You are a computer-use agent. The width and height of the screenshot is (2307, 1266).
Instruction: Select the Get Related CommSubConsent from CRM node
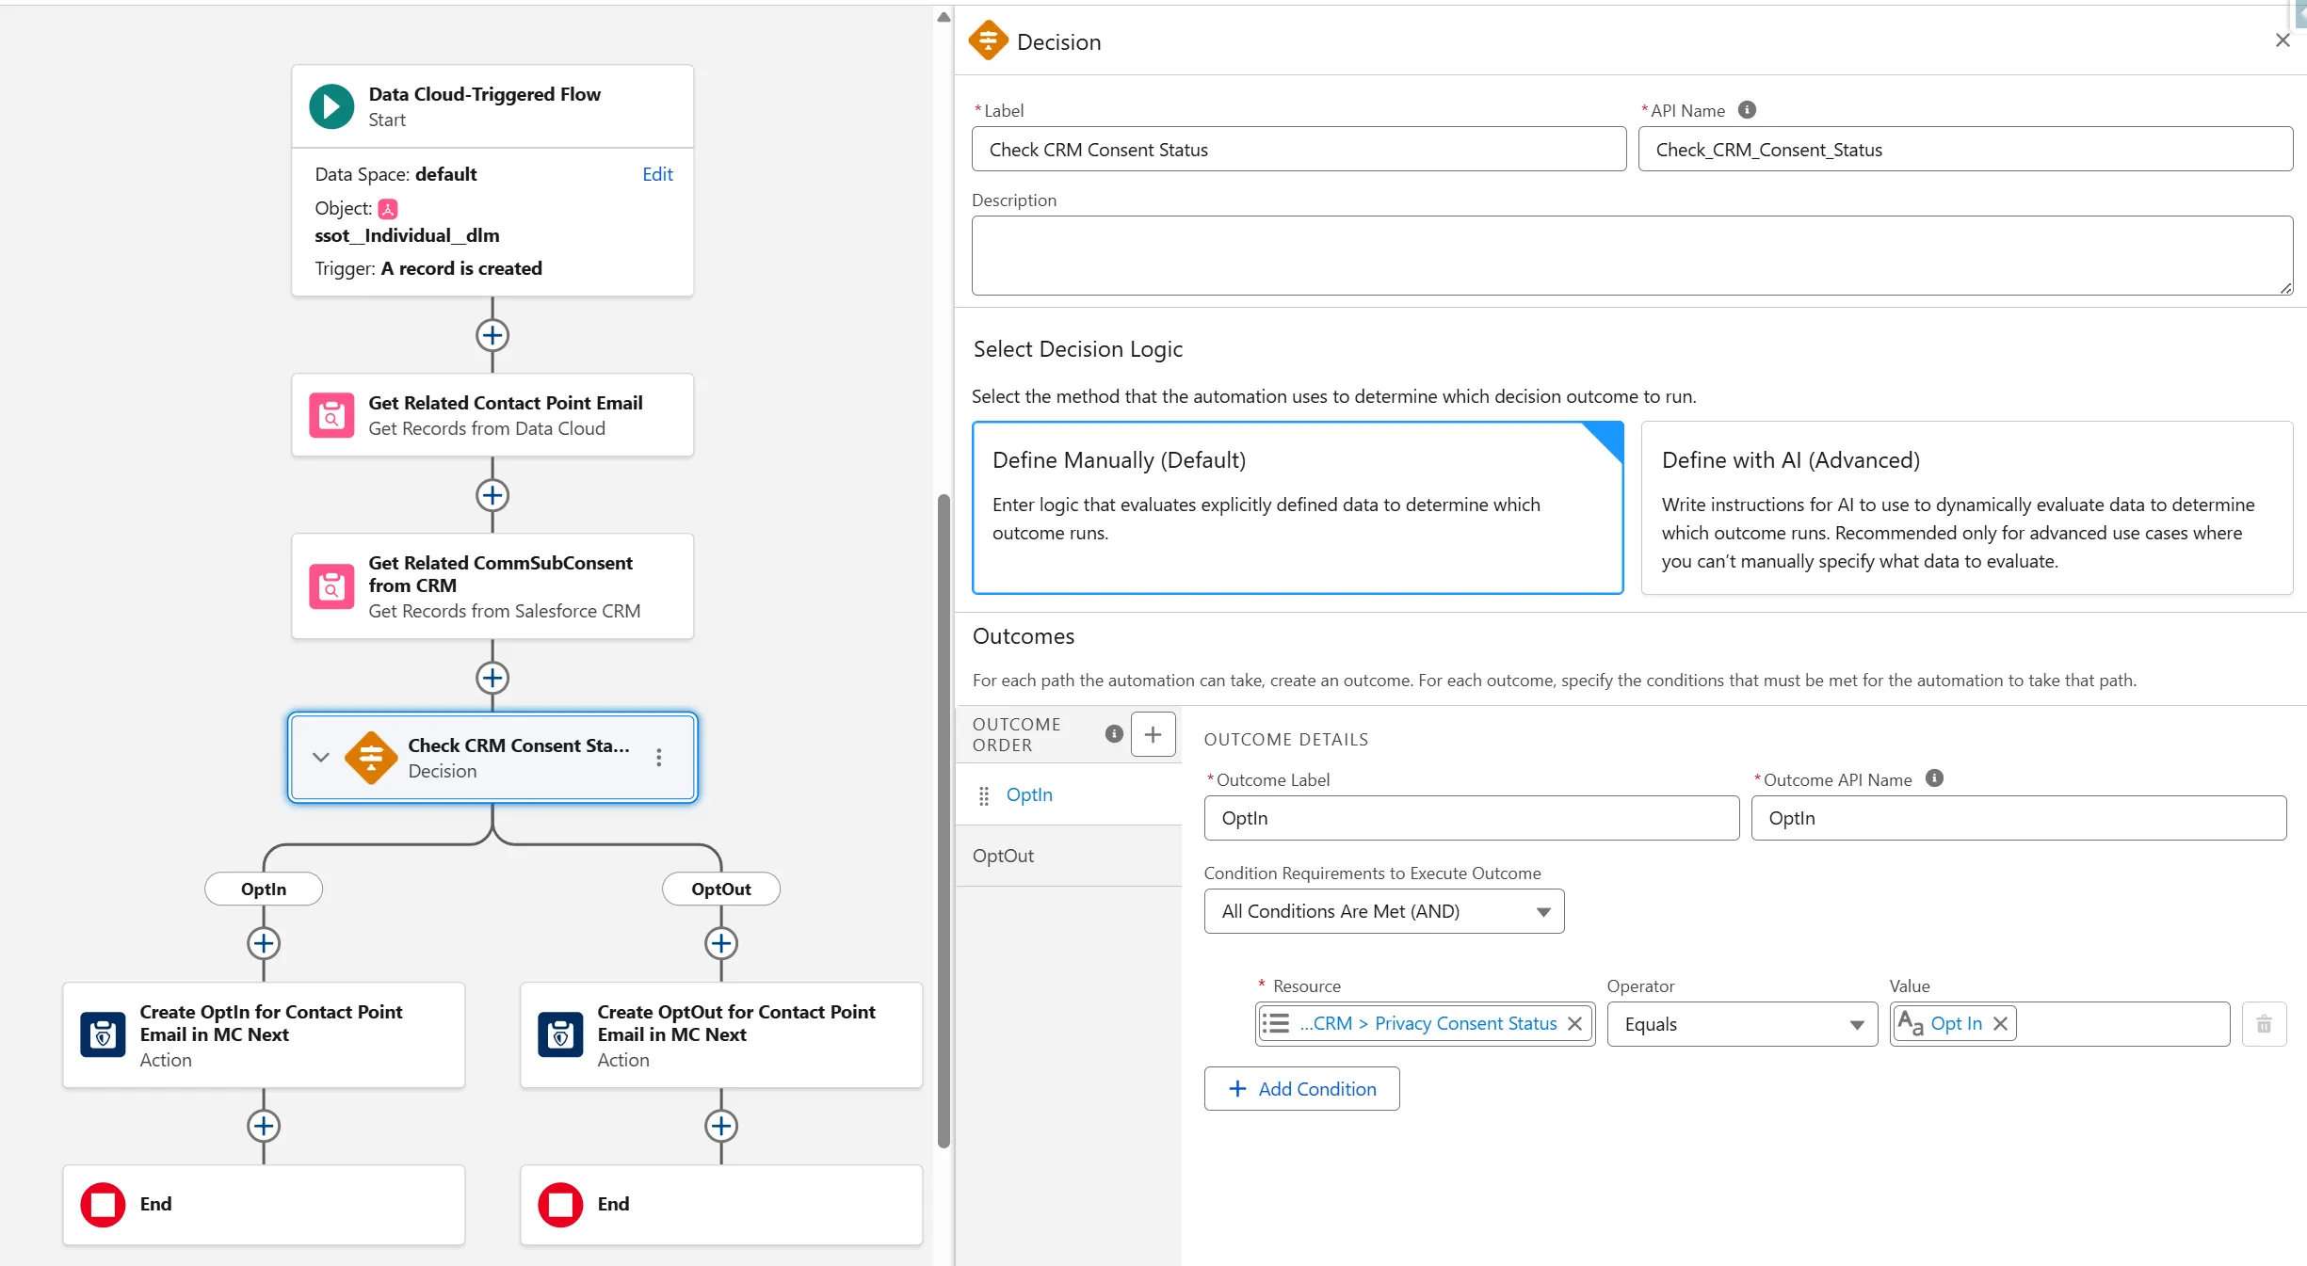pyautogui.click(x=492, y=586)
